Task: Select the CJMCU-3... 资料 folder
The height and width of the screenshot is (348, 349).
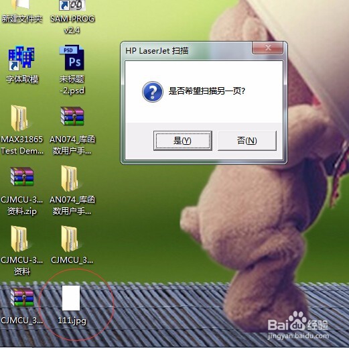Action: coord(21,251)
